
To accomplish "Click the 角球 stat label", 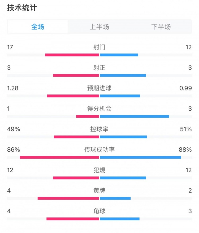I will pyautogui.click(x=99, y=211).
